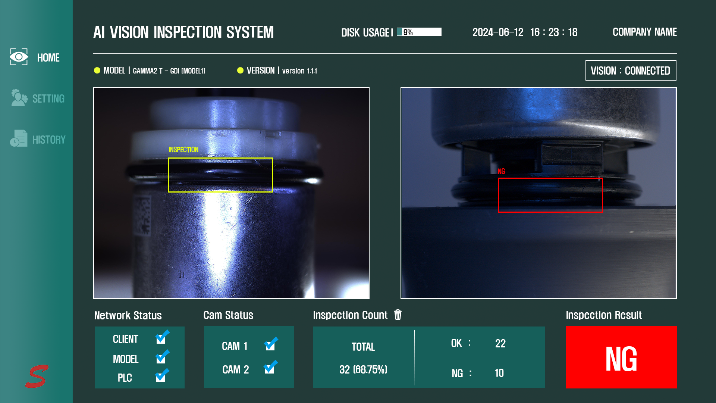Click the yellow INSPECTION region box
Image resolution: width=716 pixels, height=403 pixels.
click(x=220, y=175)
